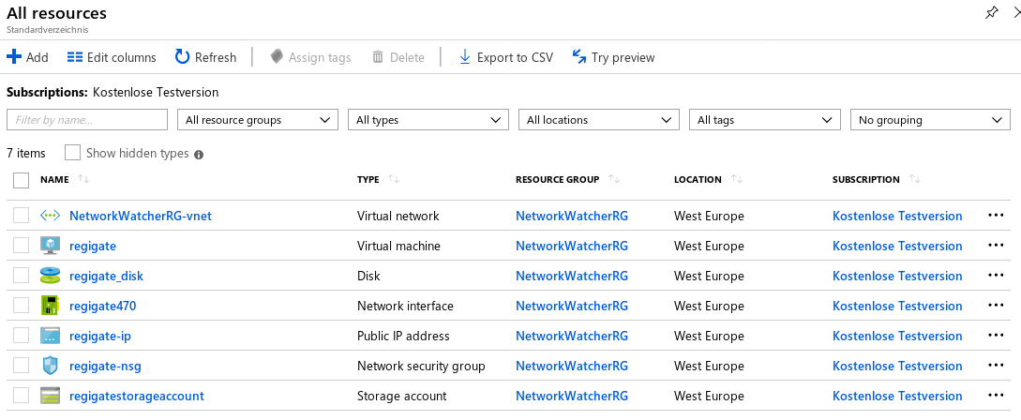This screenshot has width=1021, height=420.
Task: Select the regigate_disk row checkbox
Action: 21,276
